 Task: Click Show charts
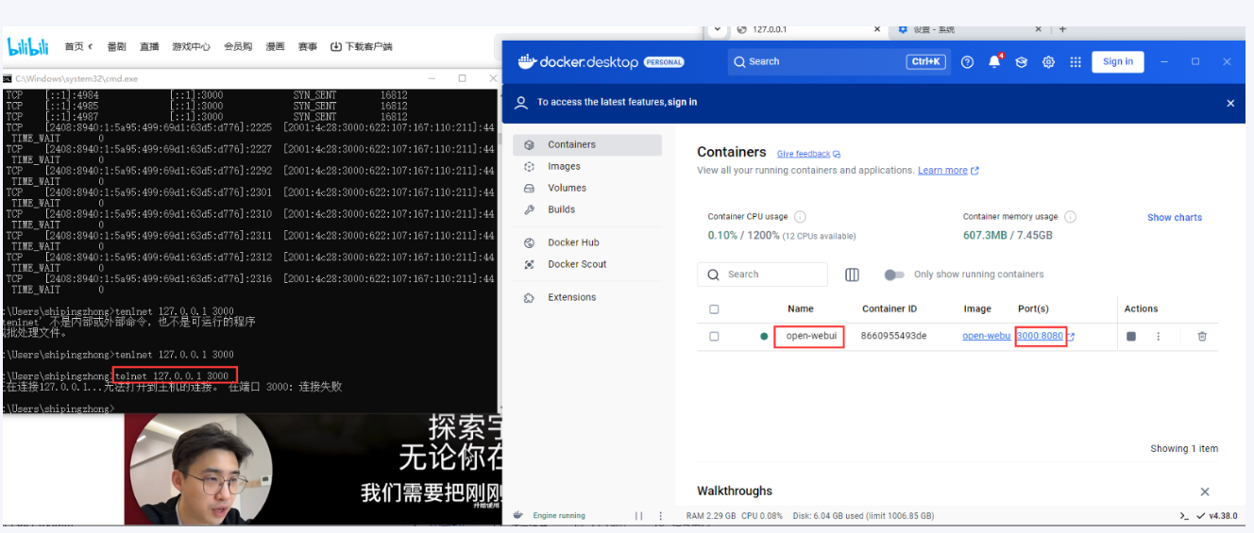(x=1175, y=217)
